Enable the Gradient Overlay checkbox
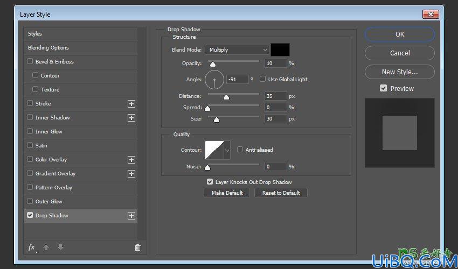 30,173
